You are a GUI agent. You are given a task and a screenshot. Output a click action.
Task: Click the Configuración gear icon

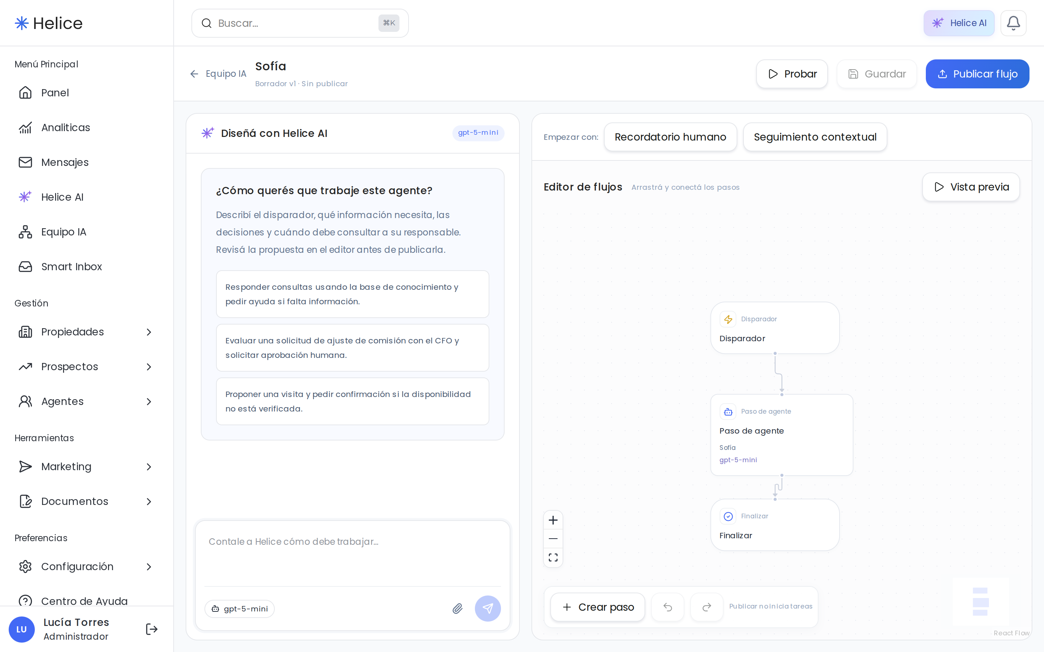(25, 567)
